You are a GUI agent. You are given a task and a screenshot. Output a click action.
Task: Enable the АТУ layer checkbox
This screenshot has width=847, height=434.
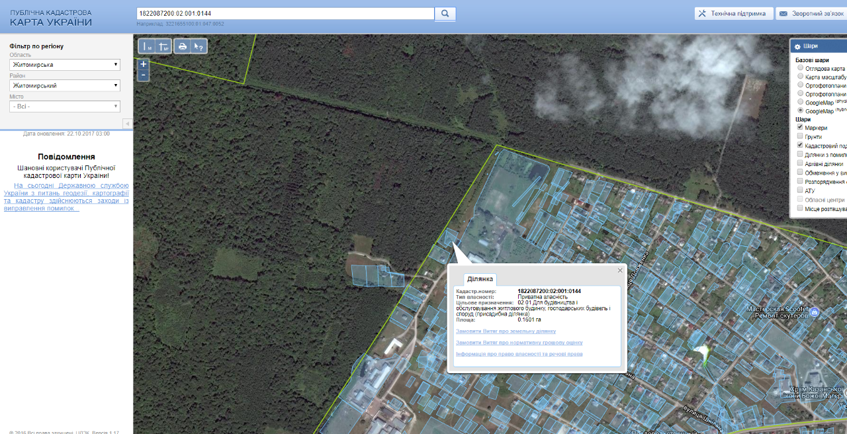pyautogui.click(x=801, y=191)
